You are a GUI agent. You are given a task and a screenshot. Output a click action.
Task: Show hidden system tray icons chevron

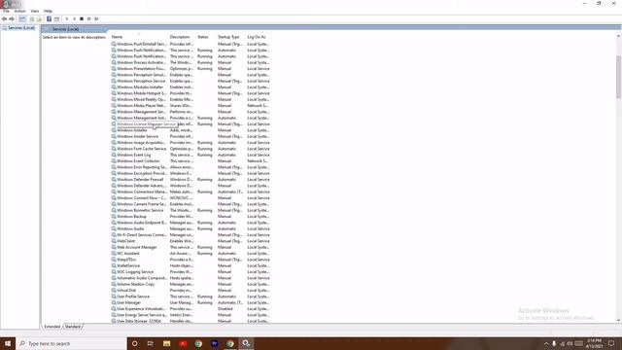tap(546, 343)
